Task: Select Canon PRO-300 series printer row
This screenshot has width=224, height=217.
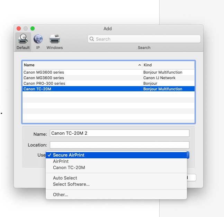Action: [108, 83]
